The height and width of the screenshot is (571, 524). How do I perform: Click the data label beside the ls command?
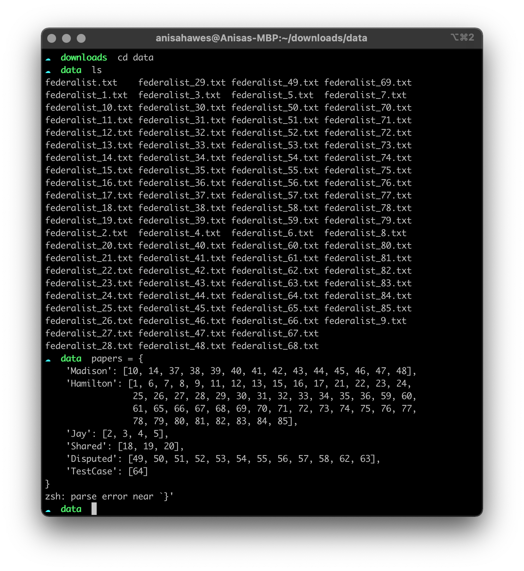pyautogui.click(x=71, y=70)
